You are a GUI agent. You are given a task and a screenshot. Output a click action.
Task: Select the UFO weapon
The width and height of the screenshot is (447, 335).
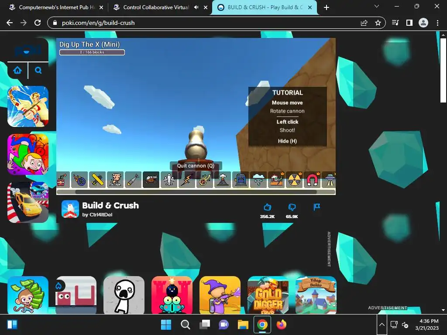(329, 180)
